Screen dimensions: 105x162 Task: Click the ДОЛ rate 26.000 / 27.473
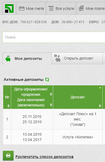[x=73, y=22]
